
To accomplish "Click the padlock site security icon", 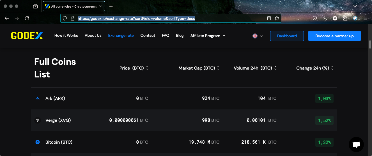I will 72,18.
